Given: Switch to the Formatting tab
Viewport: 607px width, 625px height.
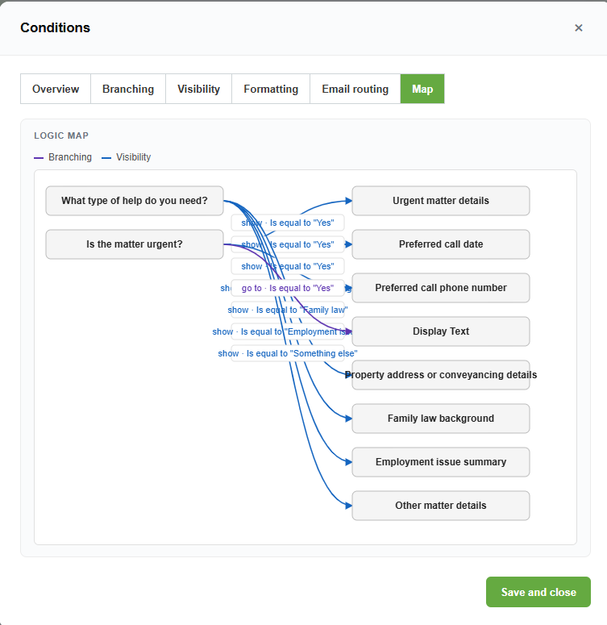Looking at the screenshot, I should (x=271, y=89).
